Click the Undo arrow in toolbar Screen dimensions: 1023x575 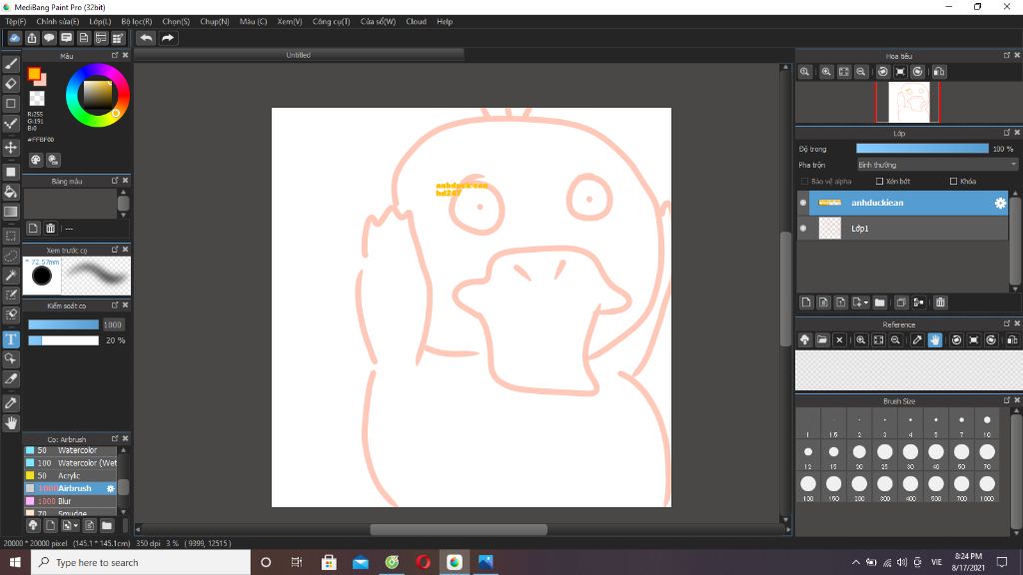coord(146,38)
